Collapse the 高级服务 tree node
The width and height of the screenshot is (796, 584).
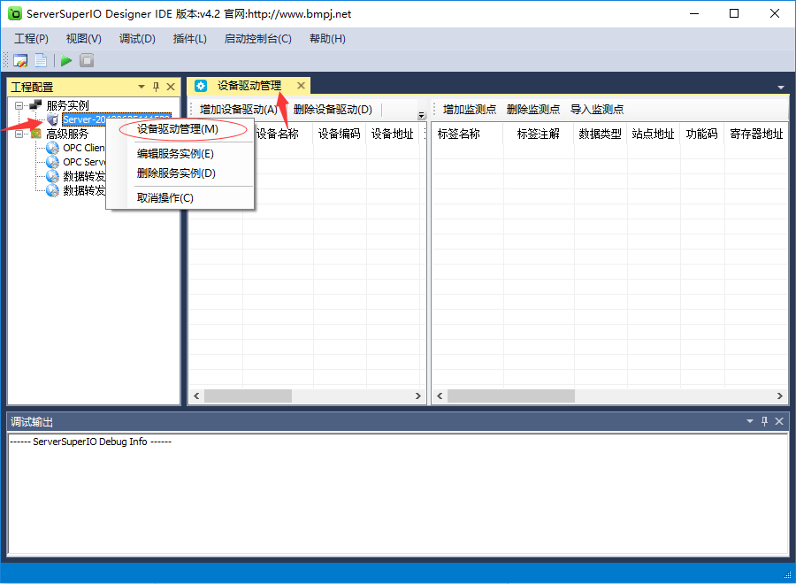pos(19,134)
